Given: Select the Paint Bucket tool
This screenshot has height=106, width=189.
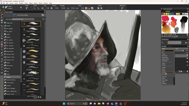Looking at the screenshot, I should (2, 17).
